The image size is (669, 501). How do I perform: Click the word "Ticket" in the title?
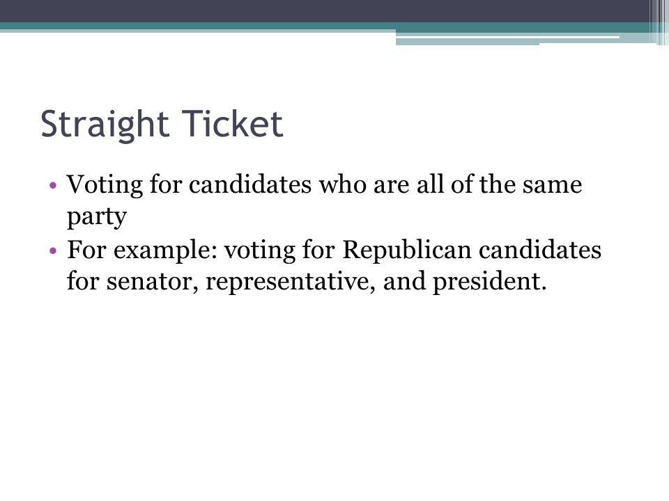tap(233, 124)
